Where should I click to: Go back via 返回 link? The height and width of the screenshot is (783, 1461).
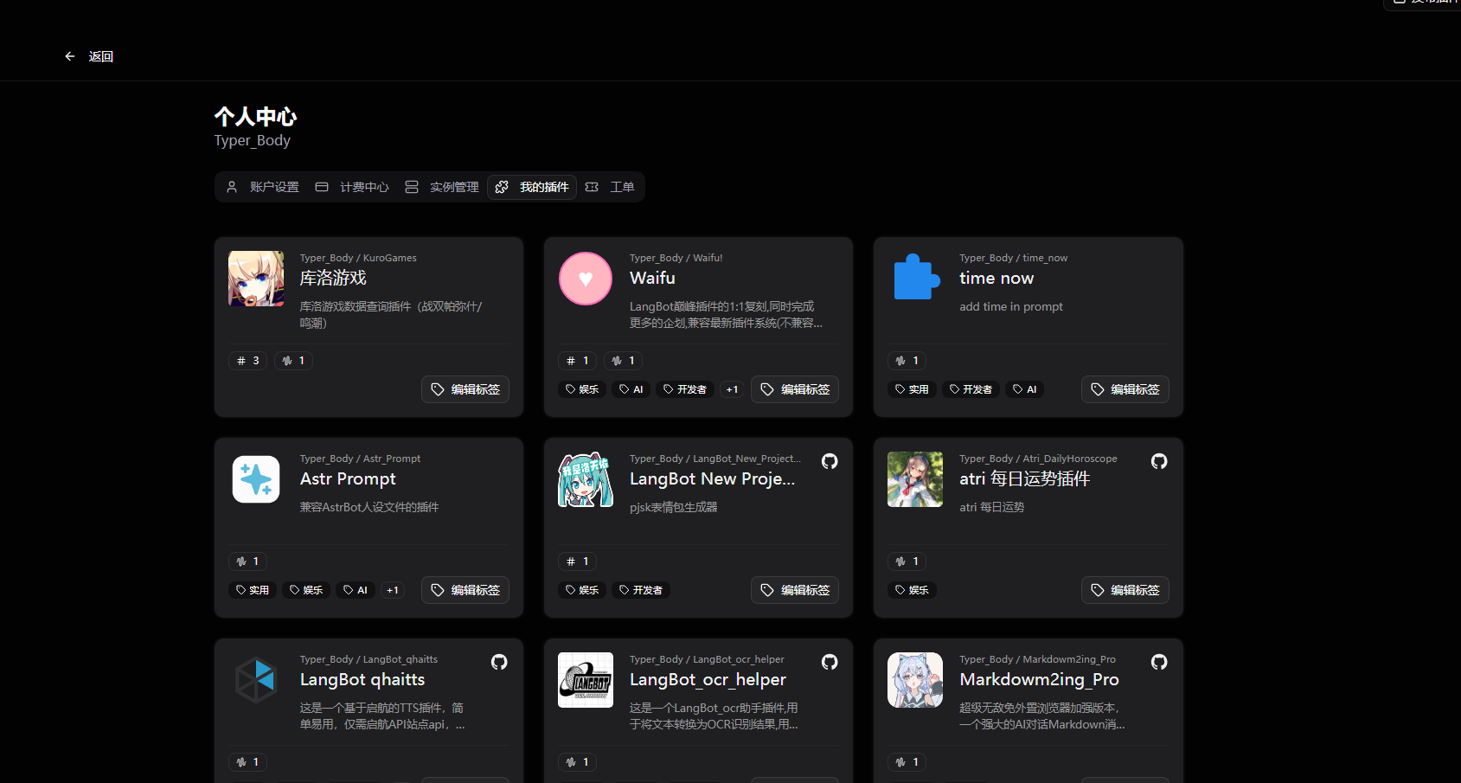click(101, 56)
